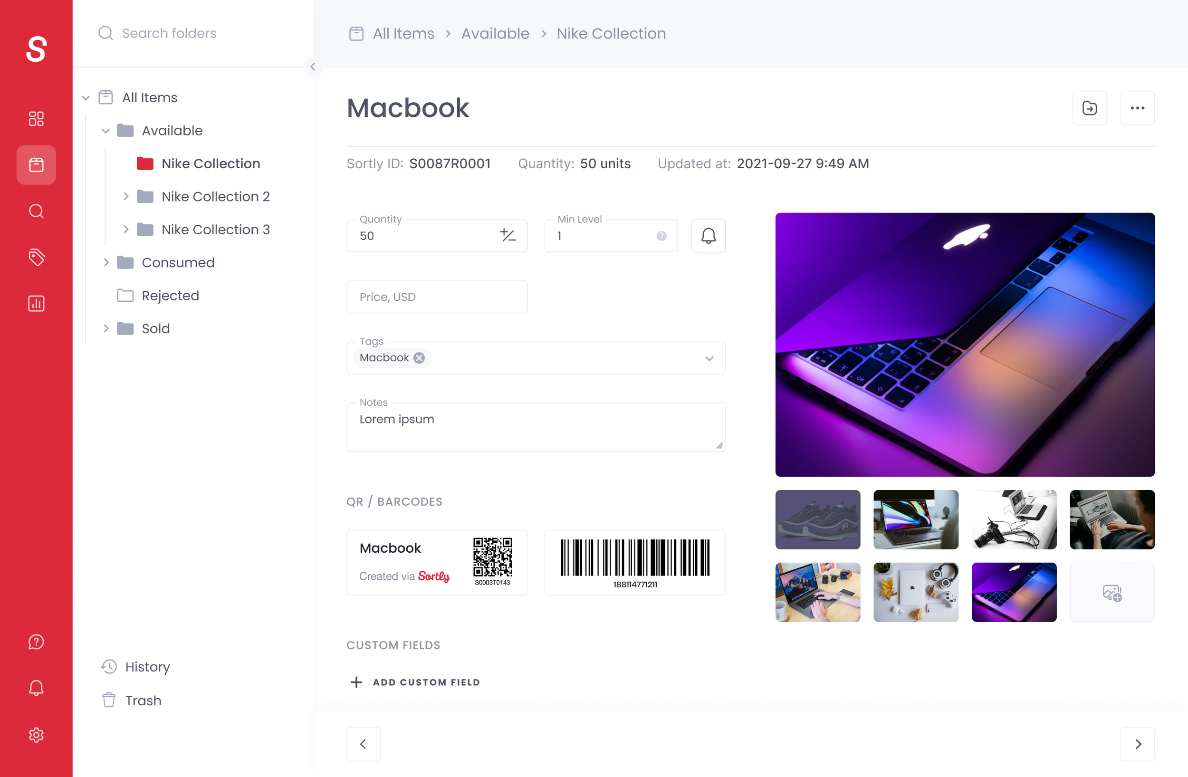1188x777 pixels.
Task: Expand the Nike Collection 2 folder
Action: tap(126, 197)
